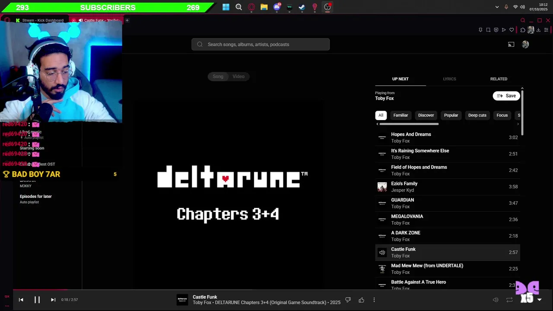This screenshot has height=311, width=553.
Task: Switch to Video mode in Song/Video toggle
Action: coord(238,76)
